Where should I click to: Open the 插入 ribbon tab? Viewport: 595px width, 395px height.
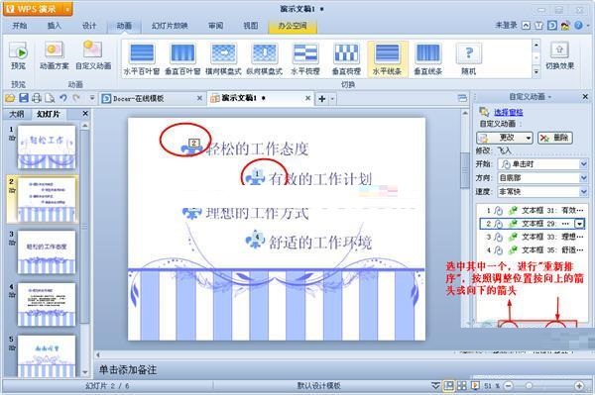55,26
